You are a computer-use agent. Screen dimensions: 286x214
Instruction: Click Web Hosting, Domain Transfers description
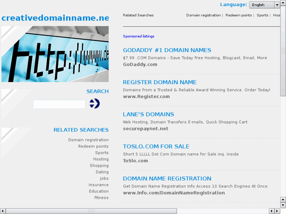tap(185, 122)
